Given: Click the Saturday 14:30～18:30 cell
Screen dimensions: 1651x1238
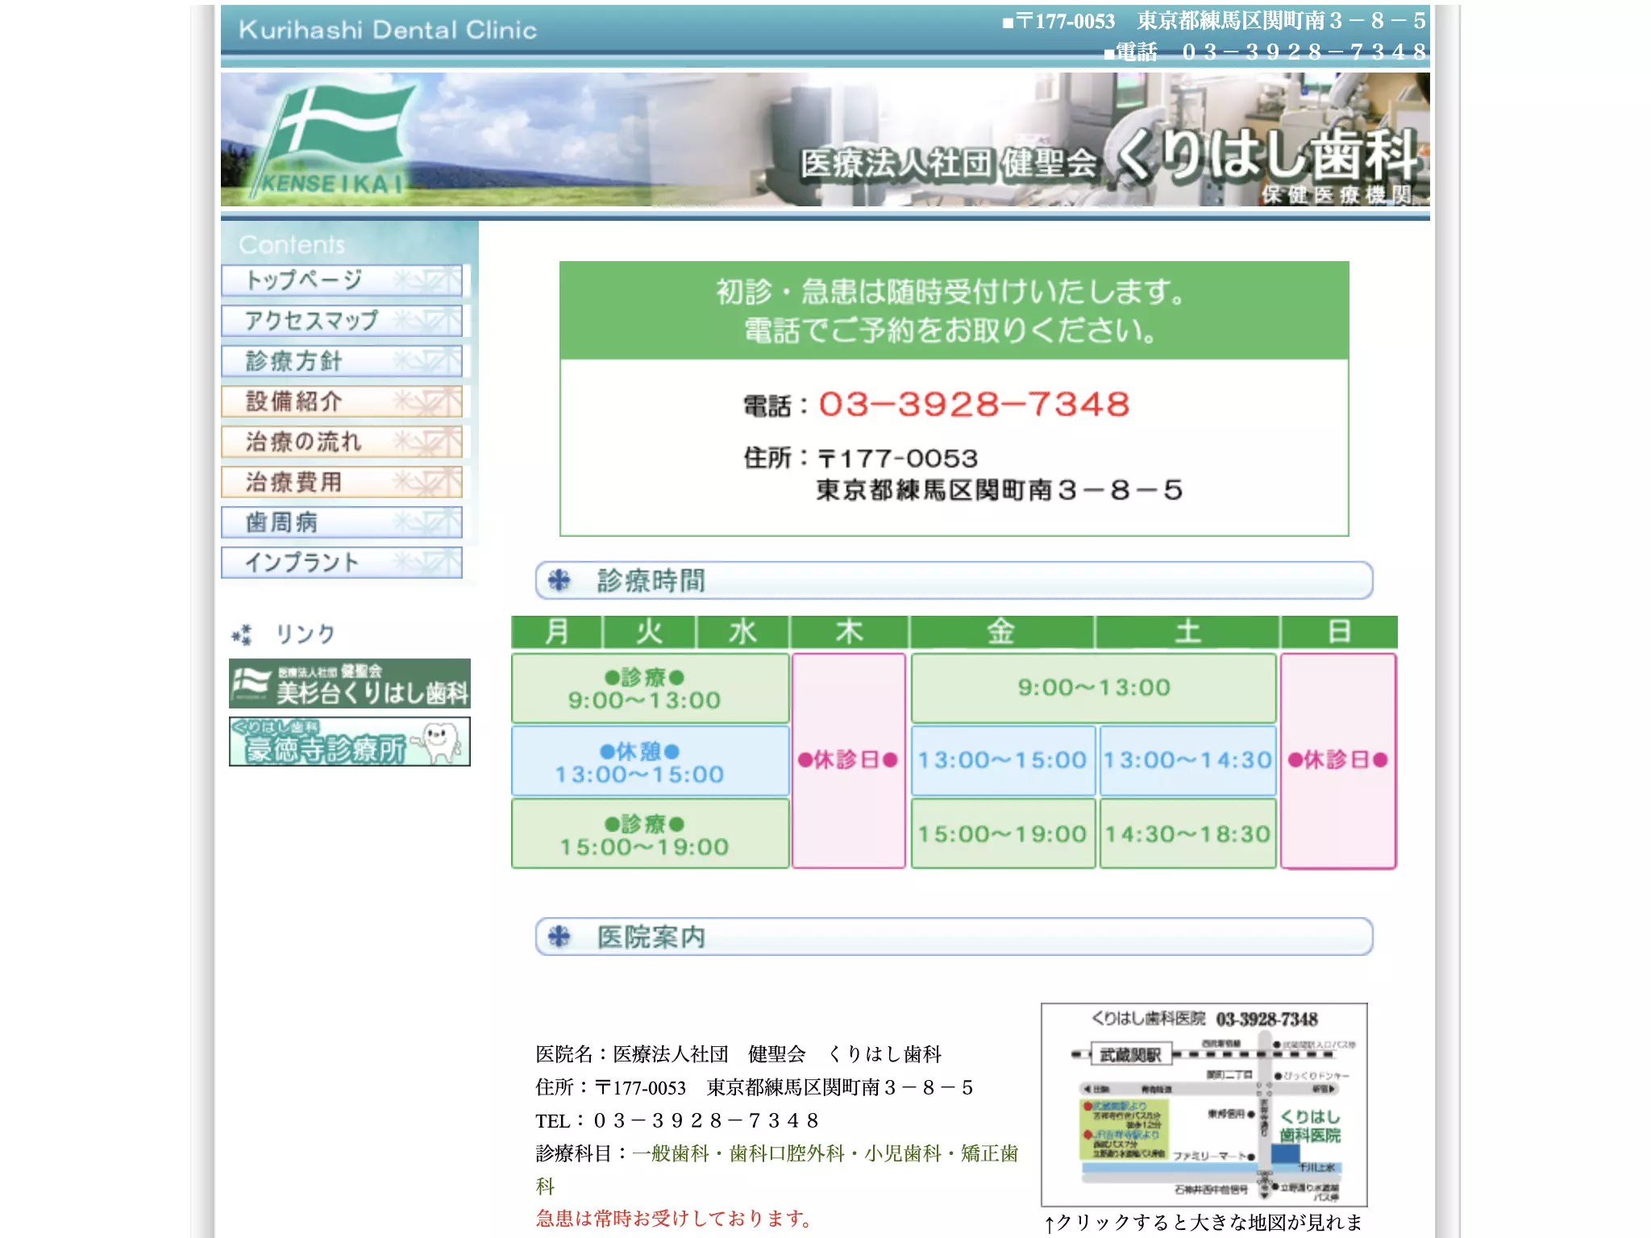Looking at the screenshot, I should [1188, 833].
